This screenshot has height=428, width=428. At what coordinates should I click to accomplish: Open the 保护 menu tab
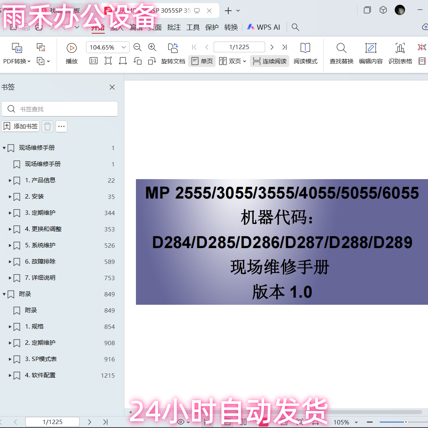(x=212, y=27)
